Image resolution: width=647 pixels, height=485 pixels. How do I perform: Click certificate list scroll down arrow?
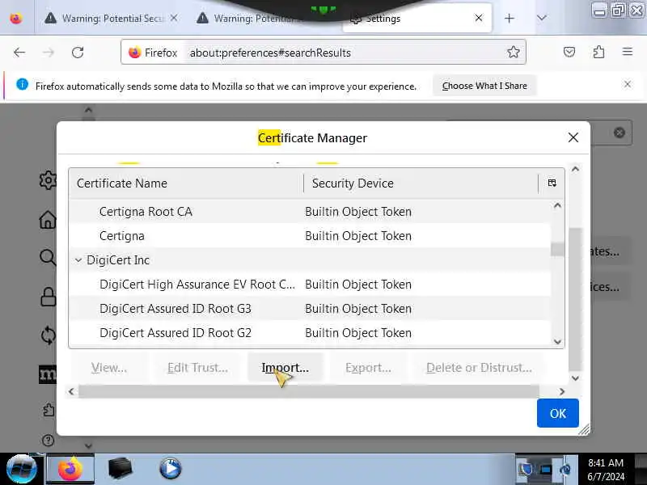click(x=557, y=341)
